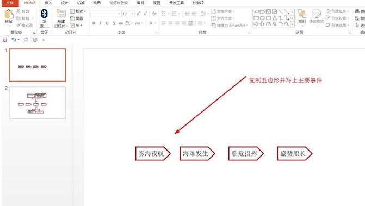Toggle text Shadow formatting
Screen dimensions: 365x206
(114, 23)
